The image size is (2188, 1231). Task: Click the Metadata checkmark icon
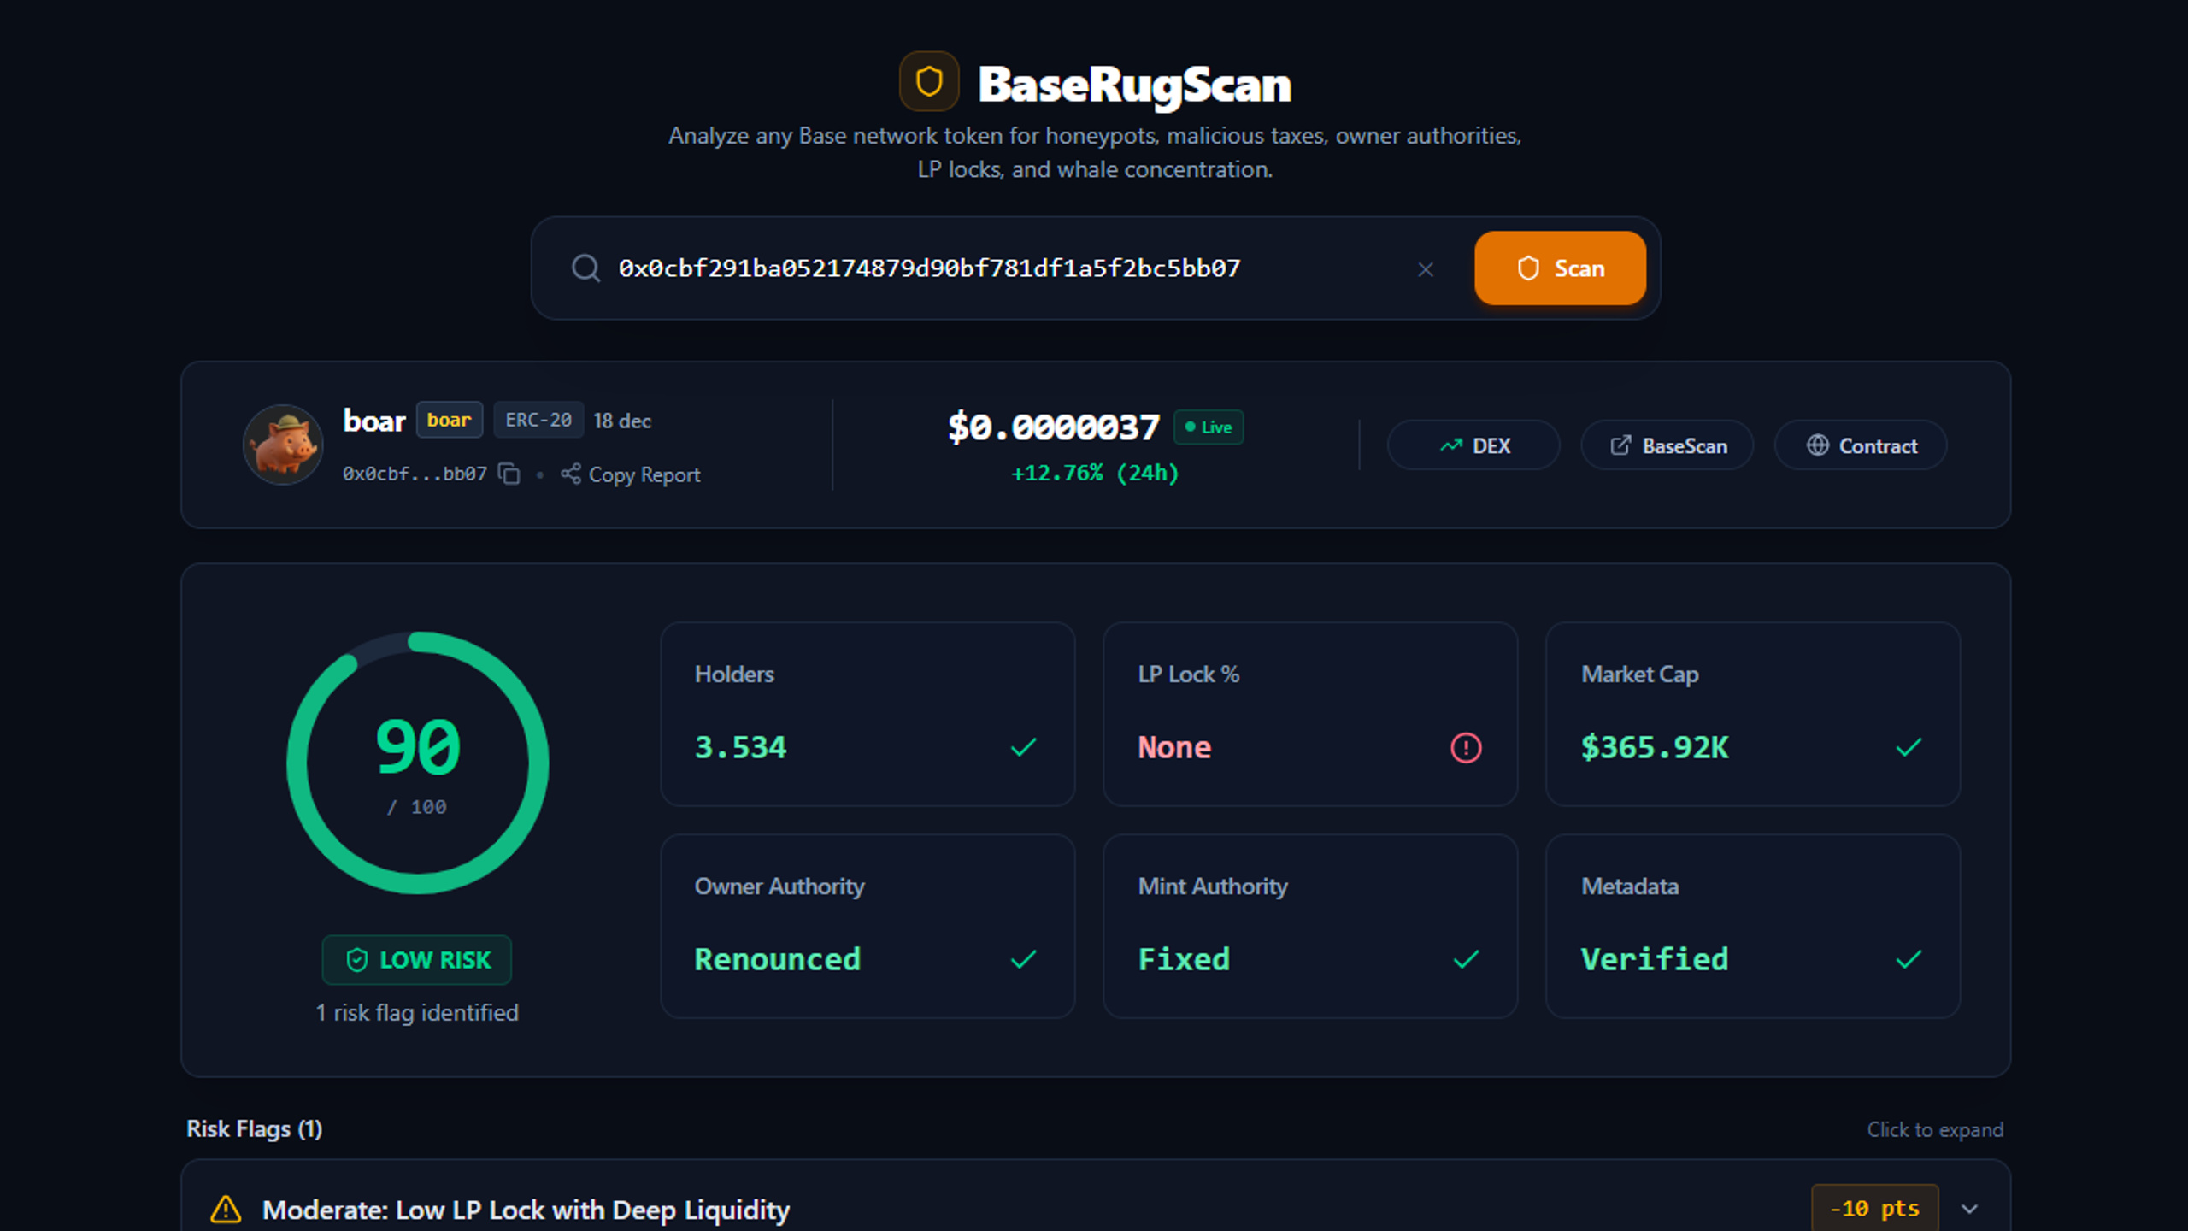[x=1909, y=960]
